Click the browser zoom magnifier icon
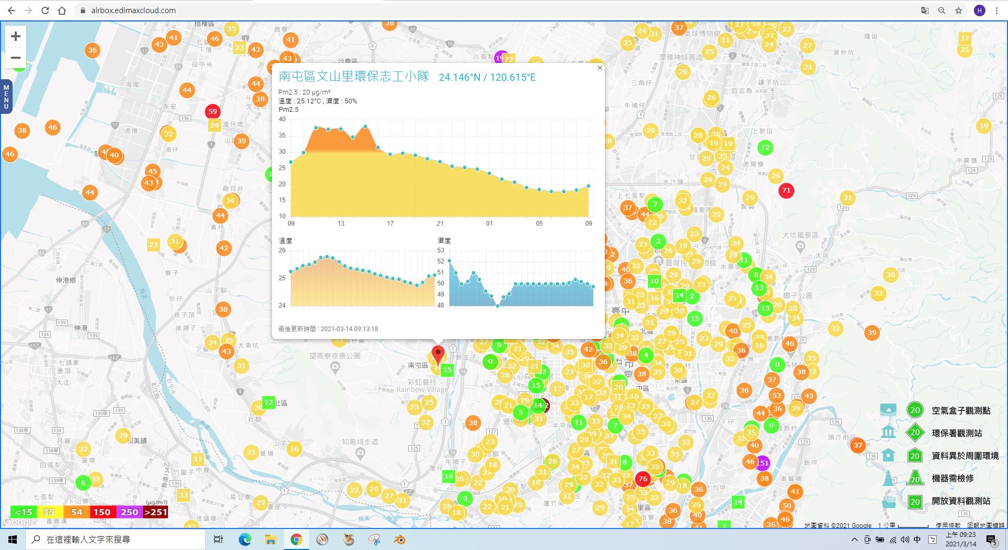The width and height of the screenshot is (1008, 550). 942,10
